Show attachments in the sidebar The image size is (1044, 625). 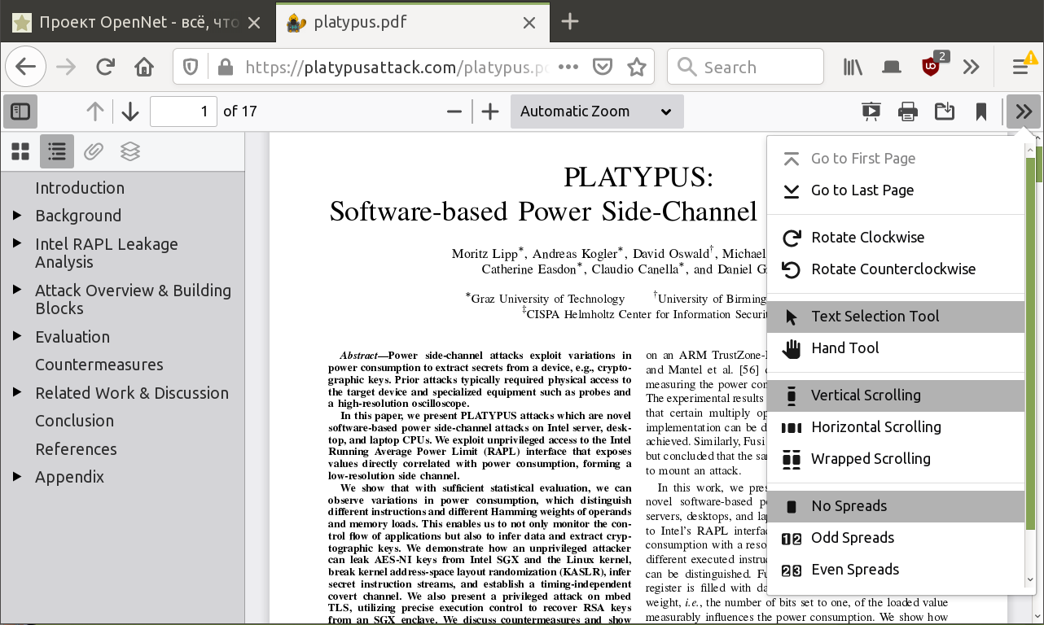pyautogui.click(x=94, y=151)
